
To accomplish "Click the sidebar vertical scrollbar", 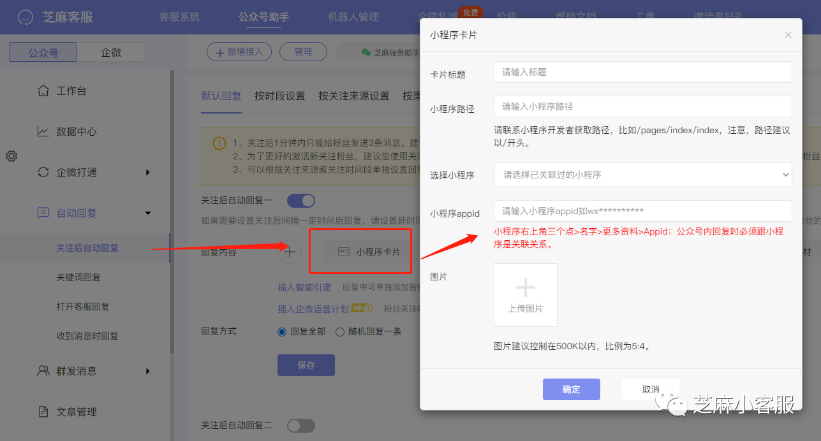I will (172, 212).
